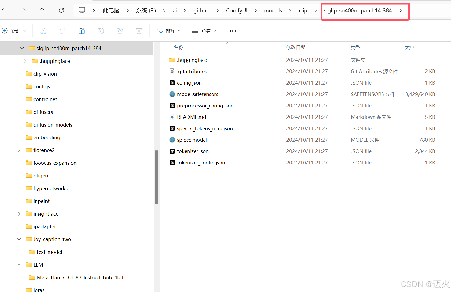This screenshot has width=451, height=292.
Task: Click the Paste clipboard icon
Action: [82, 31]
